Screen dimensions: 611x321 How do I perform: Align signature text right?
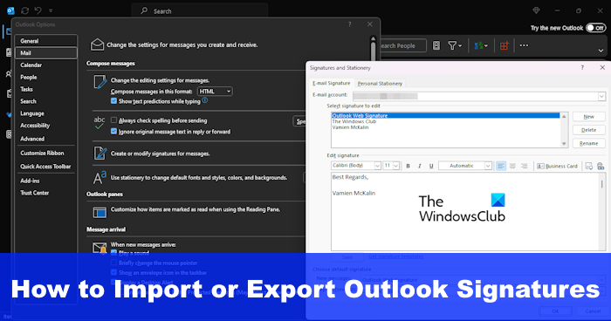tap(525, 166)
